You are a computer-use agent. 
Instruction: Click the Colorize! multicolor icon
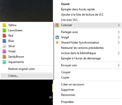tap(57, 25)
